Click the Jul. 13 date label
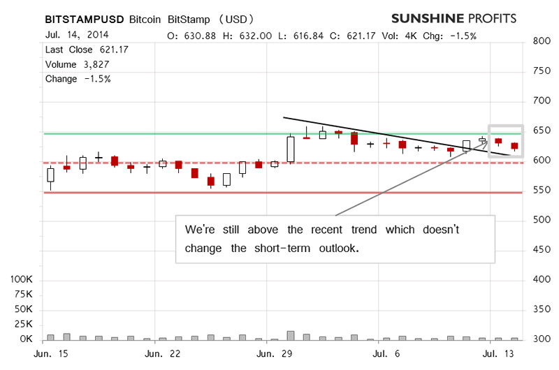This screenshot has width=559, height=370. tap(498, 354)
